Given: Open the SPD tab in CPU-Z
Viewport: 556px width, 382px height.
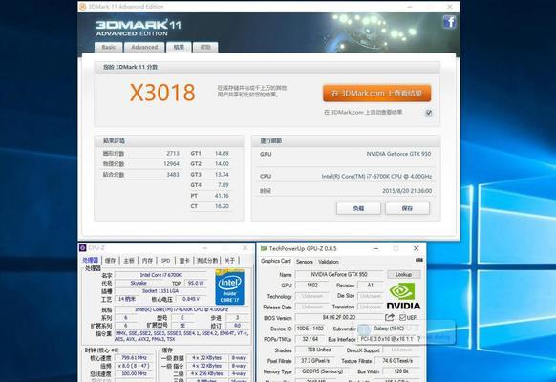Looking at the screenshot, I should pyautogui.click(x=165, y=260).
